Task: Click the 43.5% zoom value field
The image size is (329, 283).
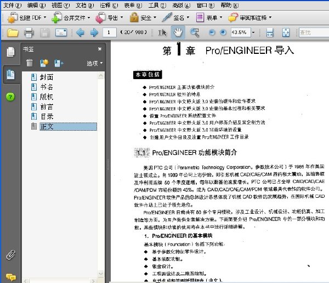Action: tap(241, 32)
